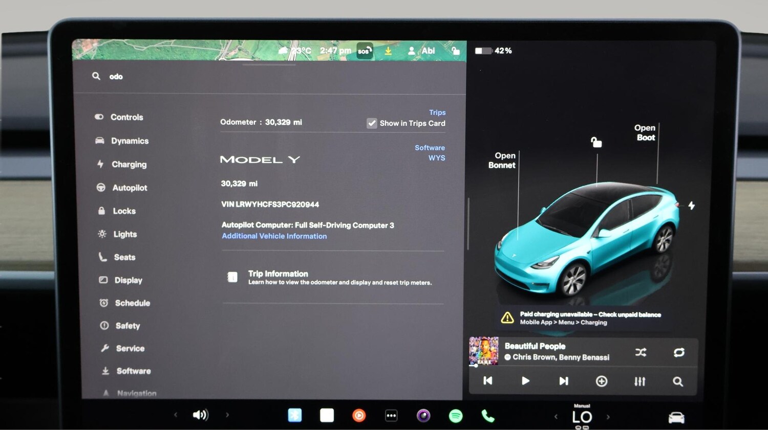
Task: Select Seats in the sidebar
Action: (117, 257)
